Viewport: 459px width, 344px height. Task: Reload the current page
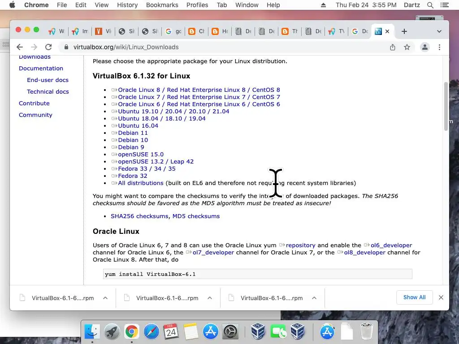48,47
